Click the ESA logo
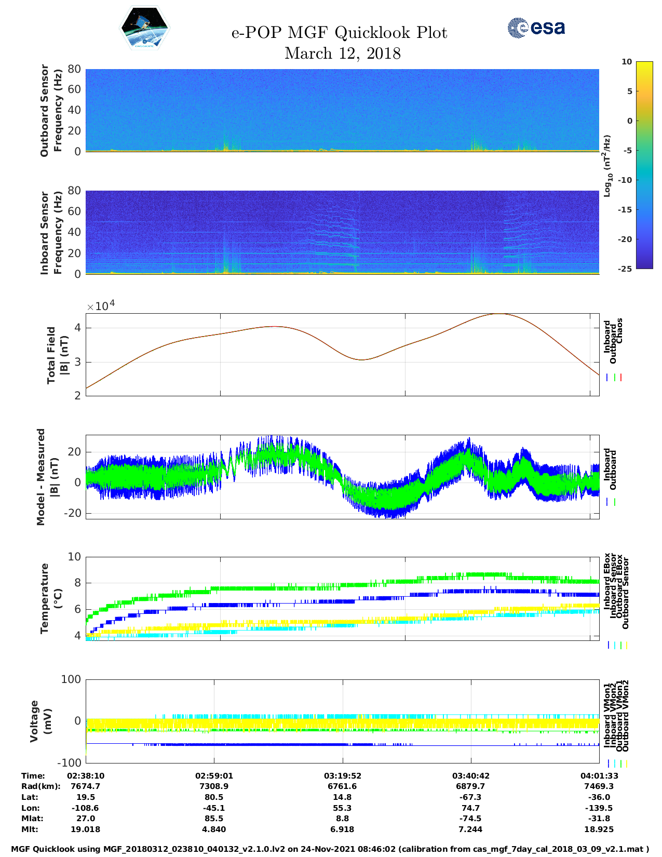The image size is (662, 857). [x=536, y=28]
